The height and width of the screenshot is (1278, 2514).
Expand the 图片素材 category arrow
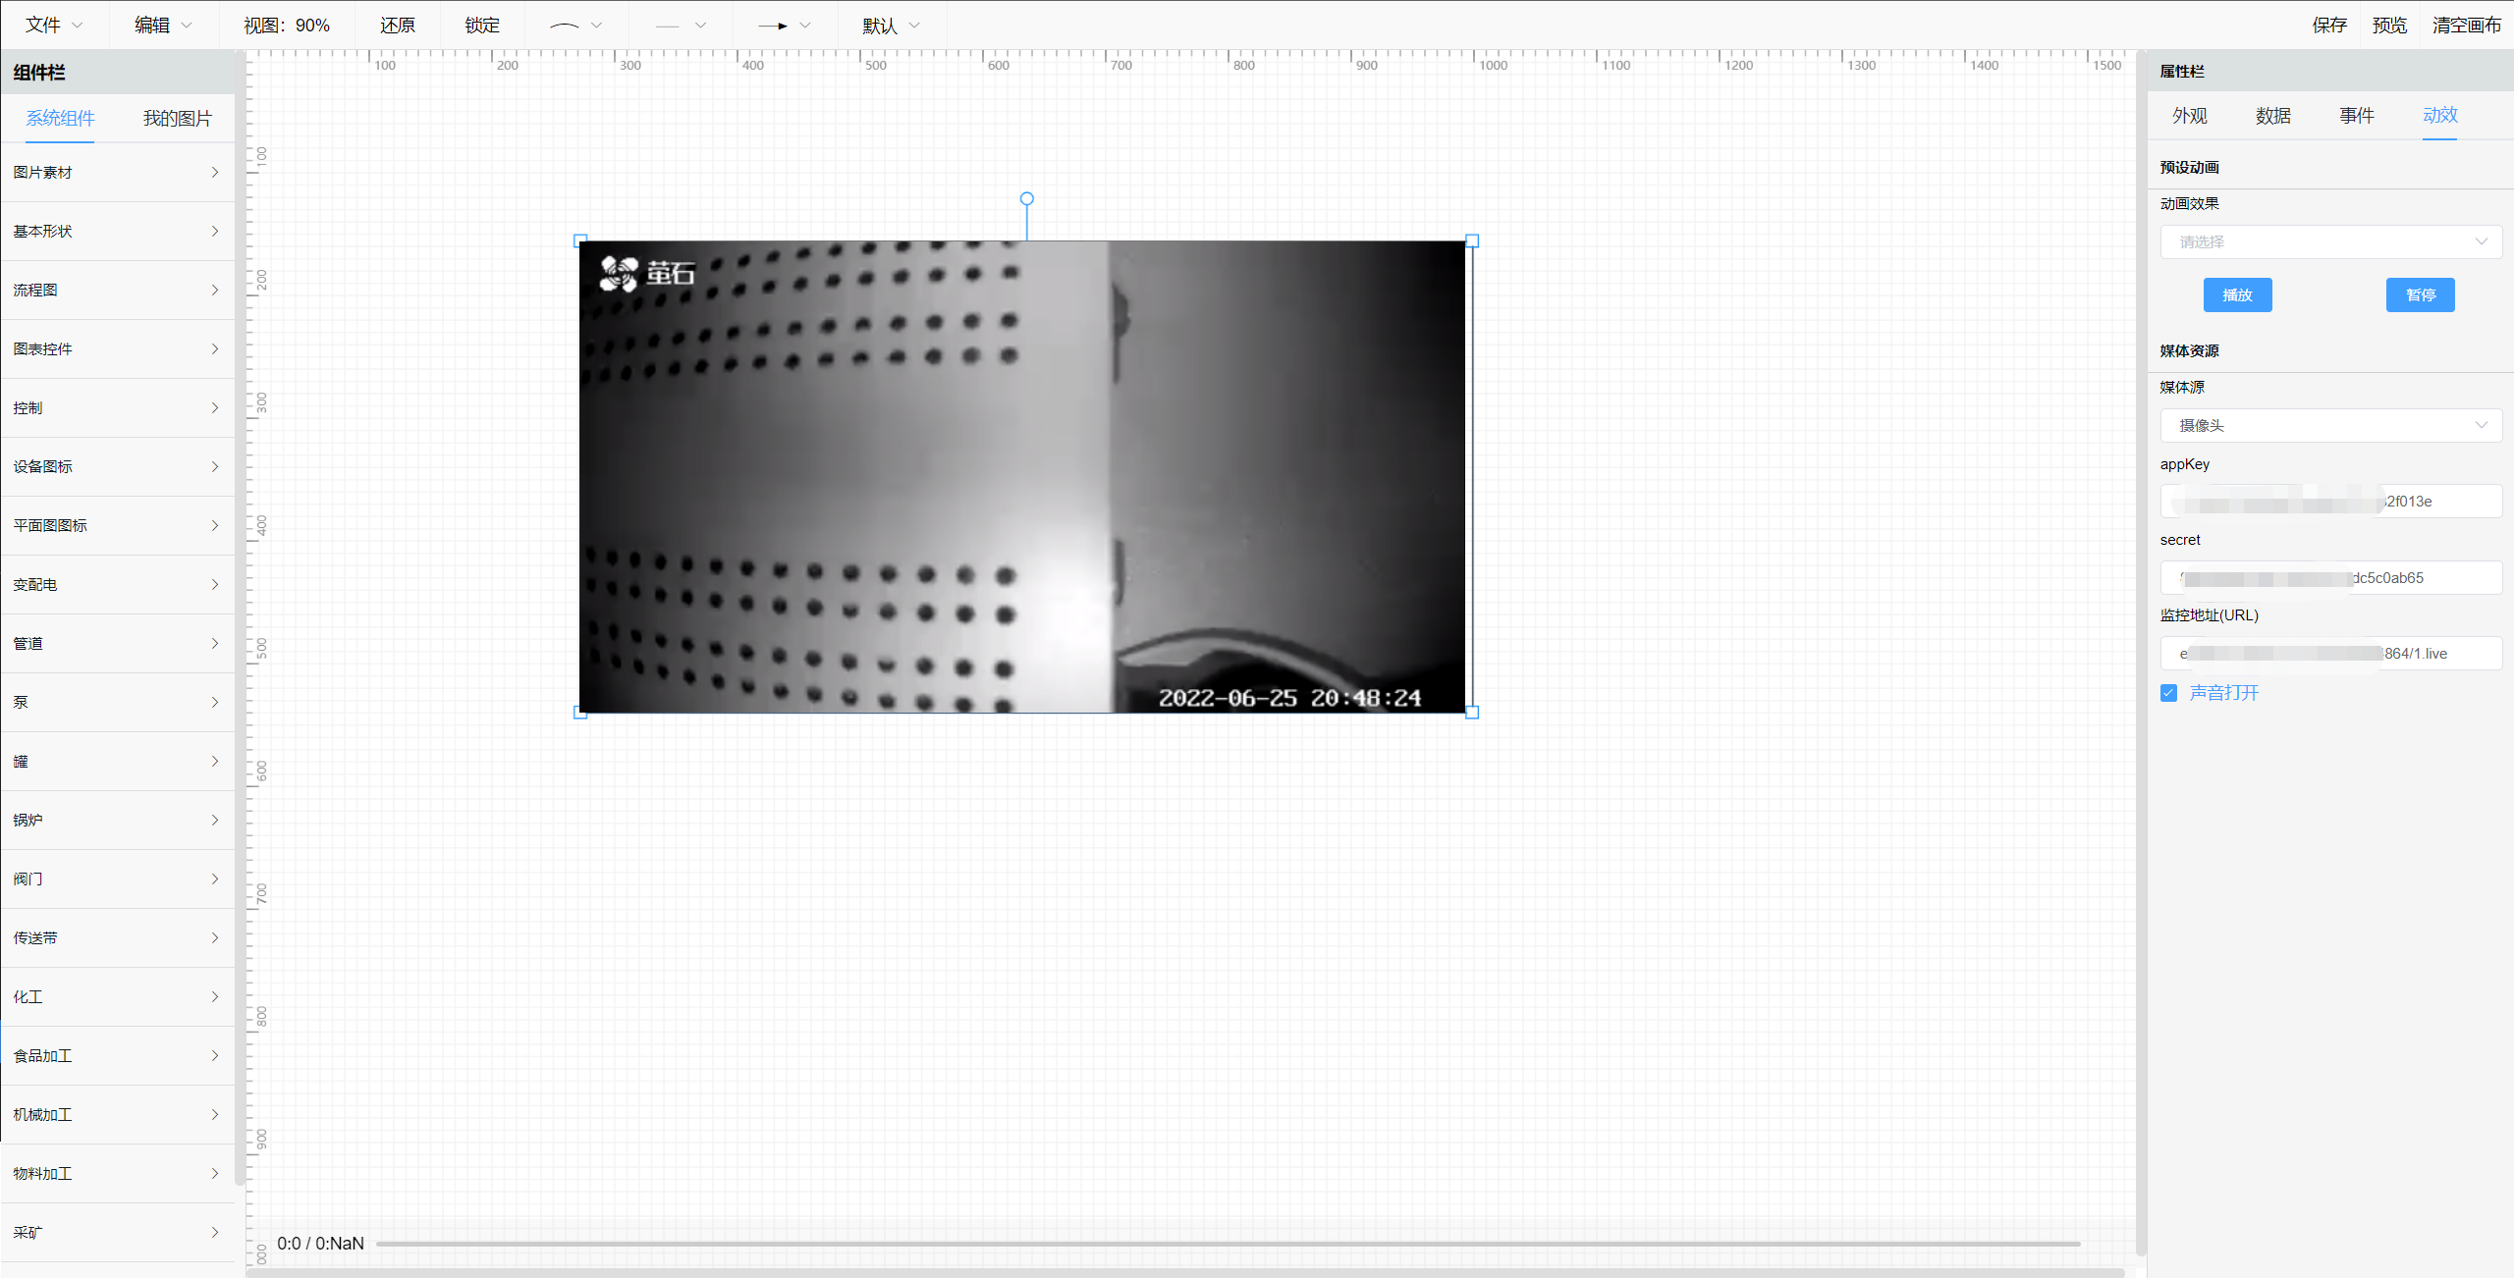click(215, 173)
